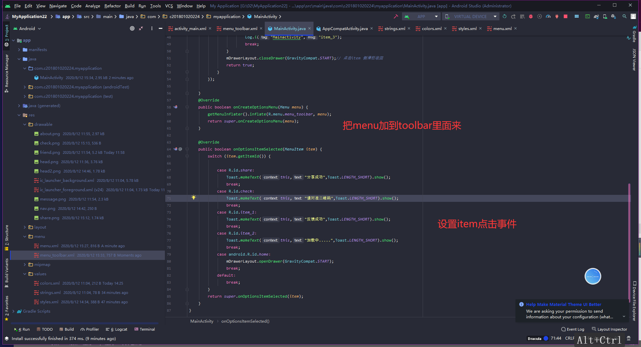The width and height of the screenshot is (641, 347).
Task: Collapse the drawable folder
Action: [25, 124]
